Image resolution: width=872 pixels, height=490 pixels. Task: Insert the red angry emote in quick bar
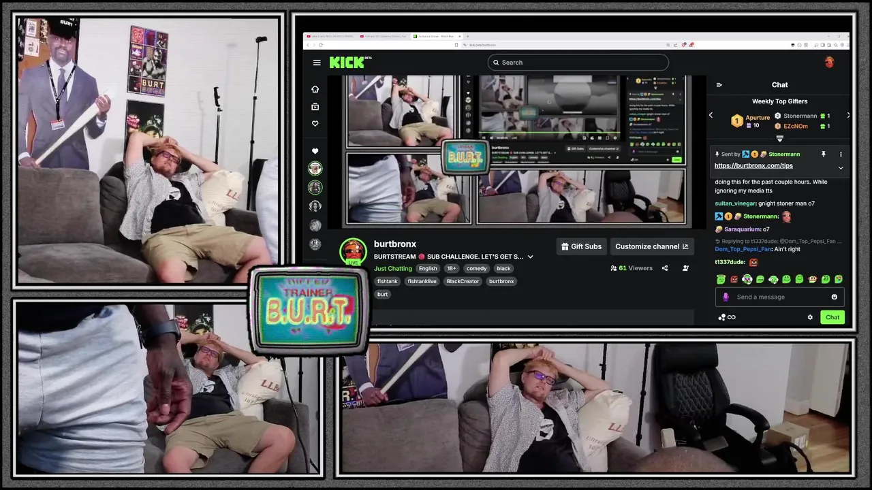[734, 279]
